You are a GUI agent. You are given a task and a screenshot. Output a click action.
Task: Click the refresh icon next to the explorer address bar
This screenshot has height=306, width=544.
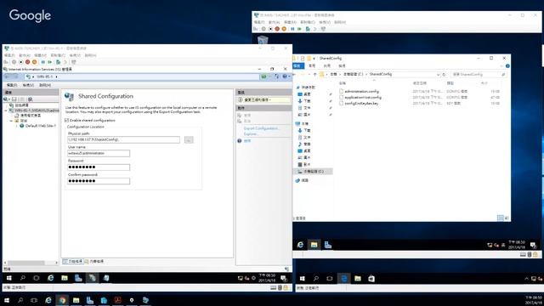coord(444,75)
